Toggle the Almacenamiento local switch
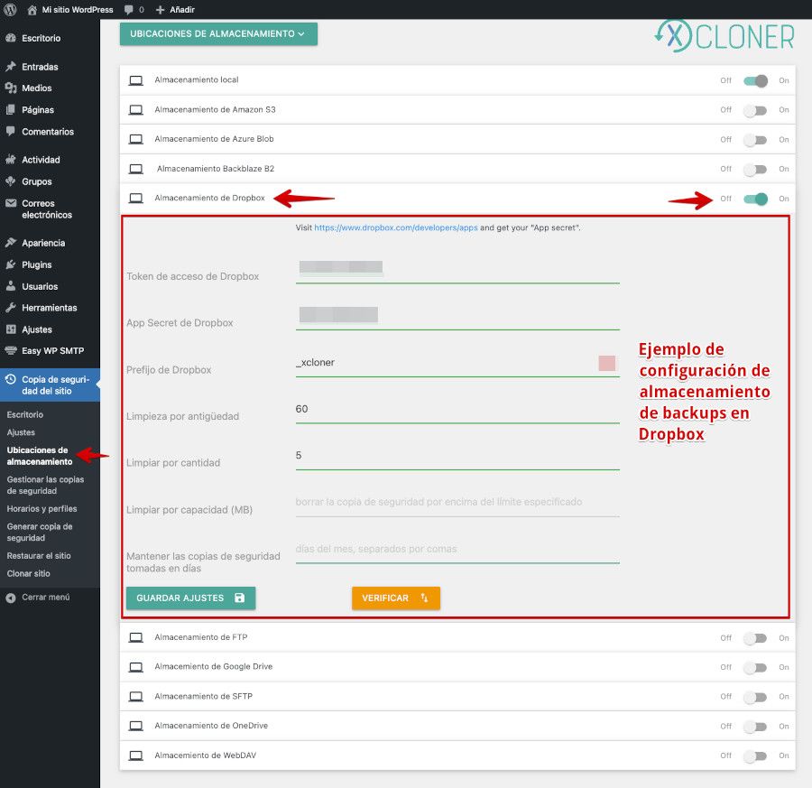The height and width of the screenshot is (788, 812). coord(755,81)
